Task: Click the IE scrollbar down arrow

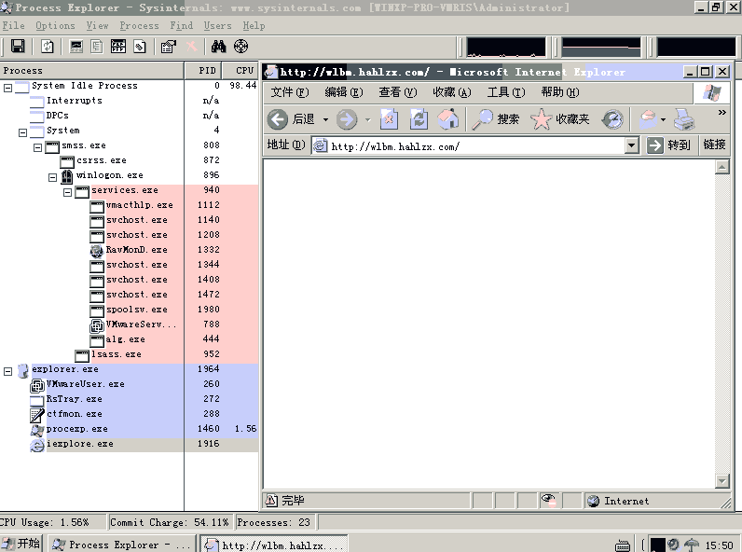Action: [x=721, y=481]
